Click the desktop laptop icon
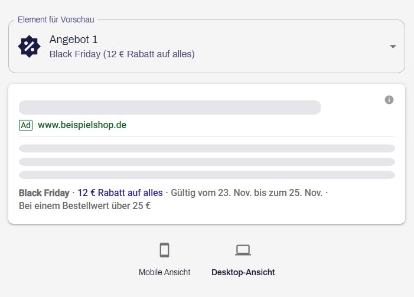 click(243, 250)
